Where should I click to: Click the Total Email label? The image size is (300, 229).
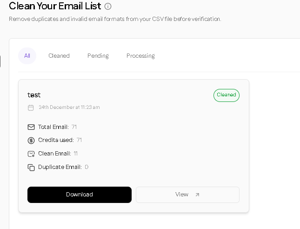click(53, 127)
